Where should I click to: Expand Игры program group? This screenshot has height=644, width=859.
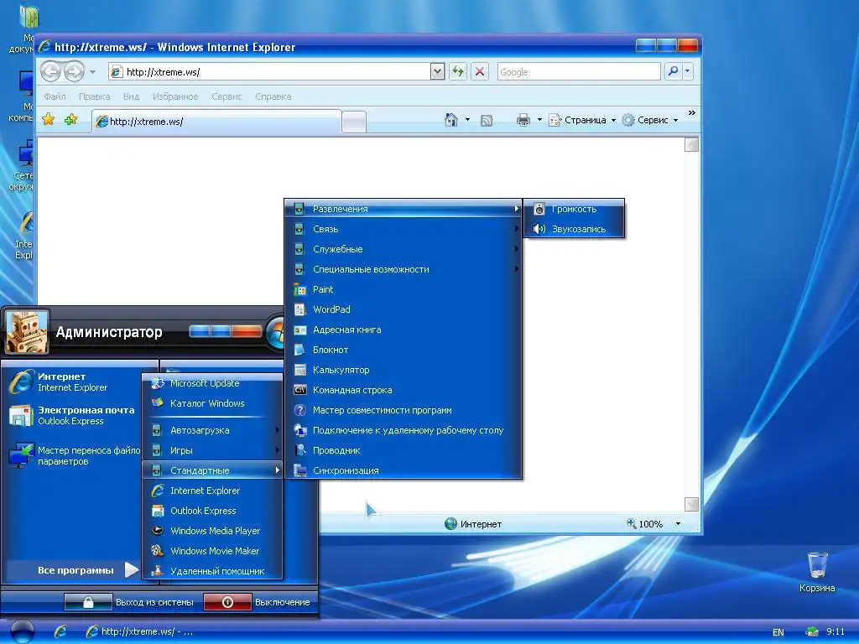(212, 450)
